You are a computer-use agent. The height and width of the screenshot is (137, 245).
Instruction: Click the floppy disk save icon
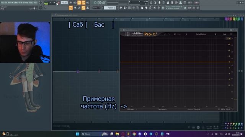click(168, 3)
